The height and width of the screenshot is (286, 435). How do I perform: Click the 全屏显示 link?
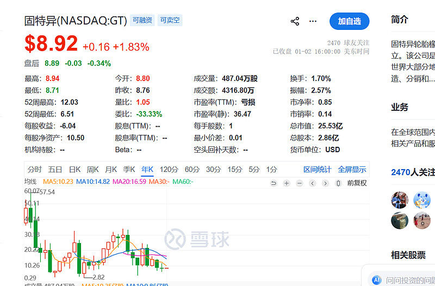352,170
